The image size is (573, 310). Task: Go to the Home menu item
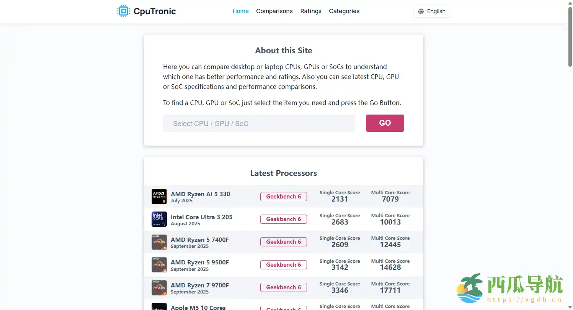pos(240,11)
